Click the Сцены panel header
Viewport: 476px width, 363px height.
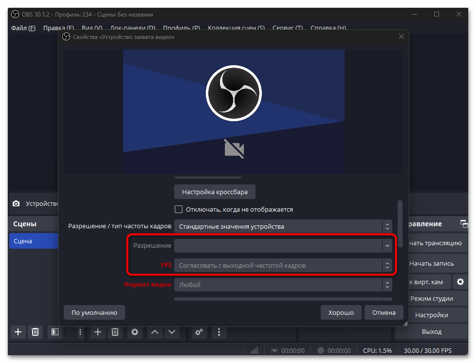coord(34,224)
